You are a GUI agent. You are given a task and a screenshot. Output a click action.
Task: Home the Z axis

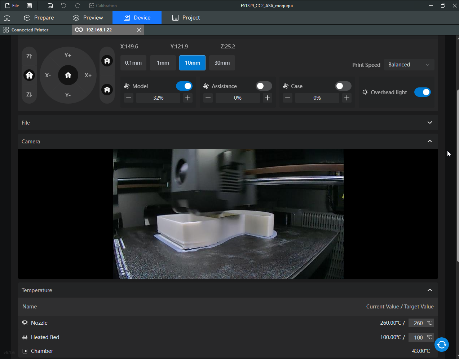(x=29, y=75)
